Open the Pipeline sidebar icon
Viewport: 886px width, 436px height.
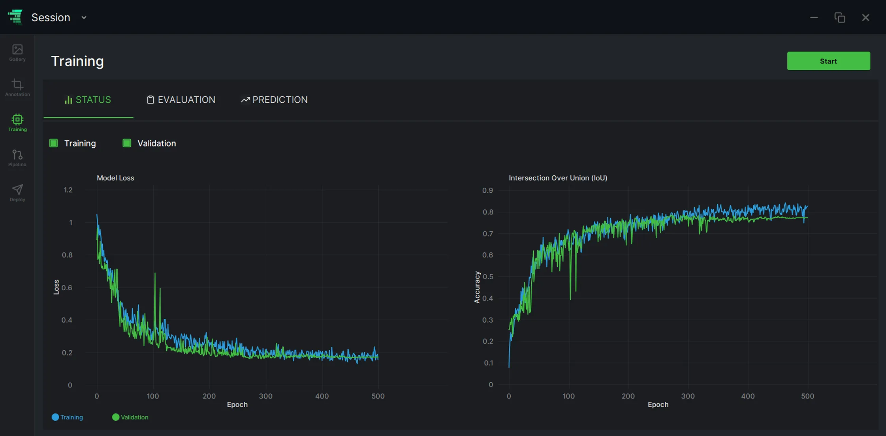[17, 154]
